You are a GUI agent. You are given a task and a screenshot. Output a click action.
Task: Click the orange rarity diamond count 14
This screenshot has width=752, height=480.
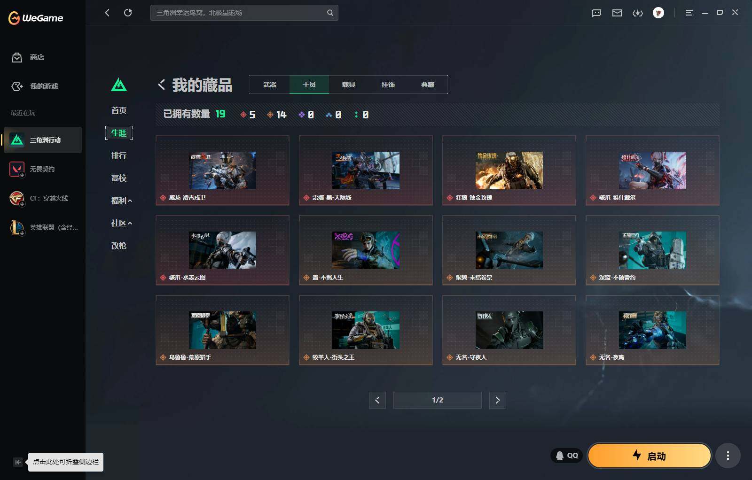(x=276, y=115)
